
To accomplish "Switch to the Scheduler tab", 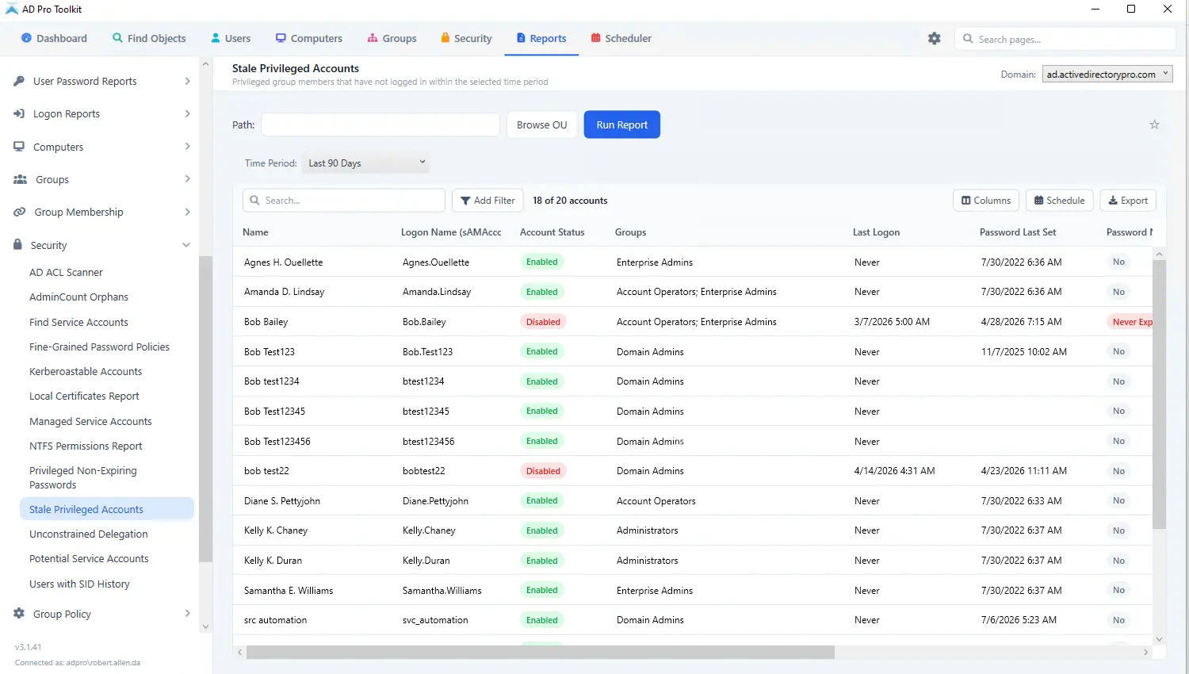I will pyautogui.click(x=621, y=38).
